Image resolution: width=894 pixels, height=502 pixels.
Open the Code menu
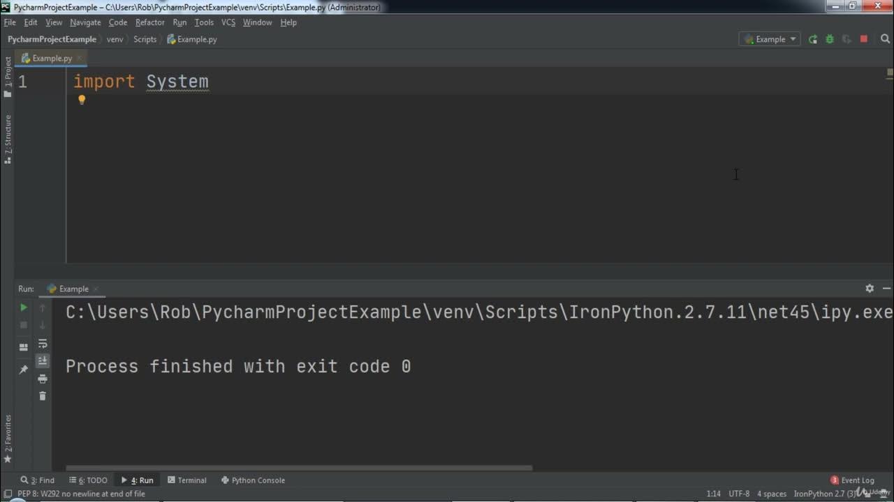pos(118,22)
